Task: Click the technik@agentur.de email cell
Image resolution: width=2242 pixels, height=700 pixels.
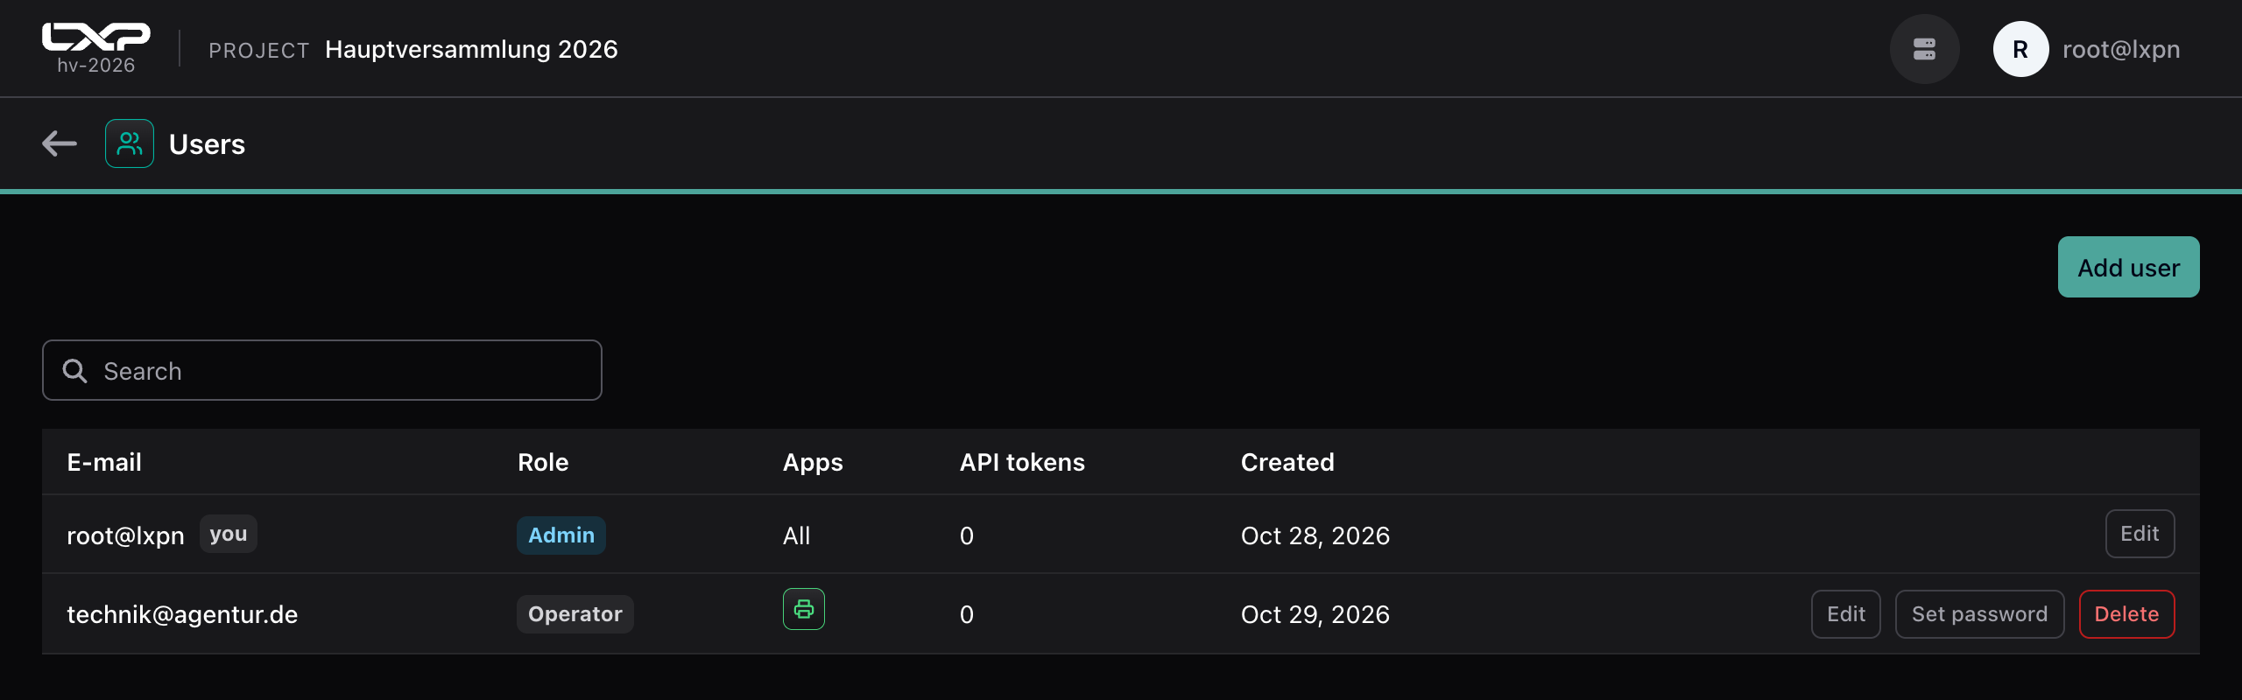Action: pos(182,614)
